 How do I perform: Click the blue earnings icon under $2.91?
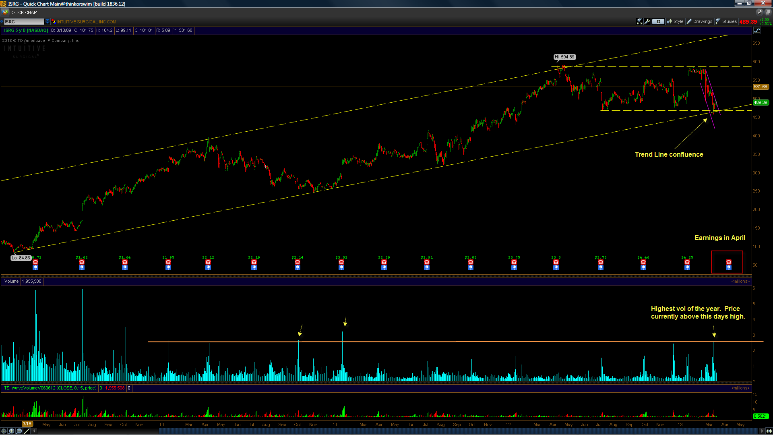427,267
